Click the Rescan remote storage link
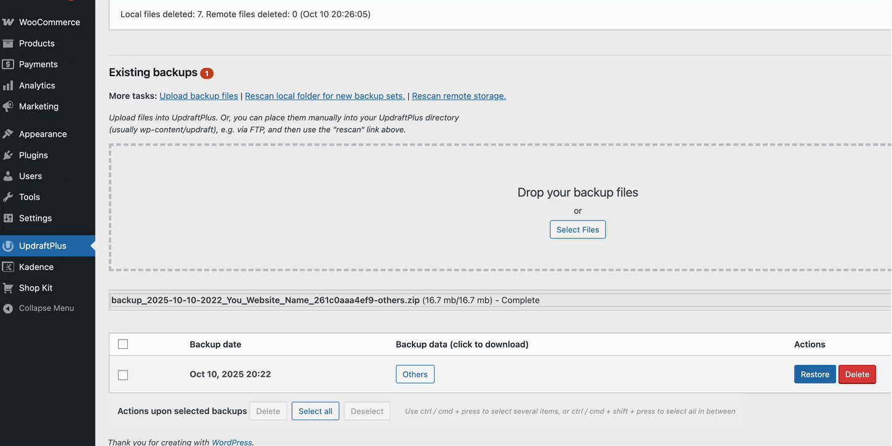Screen dimensions: 892x446 tap(458, 95)
